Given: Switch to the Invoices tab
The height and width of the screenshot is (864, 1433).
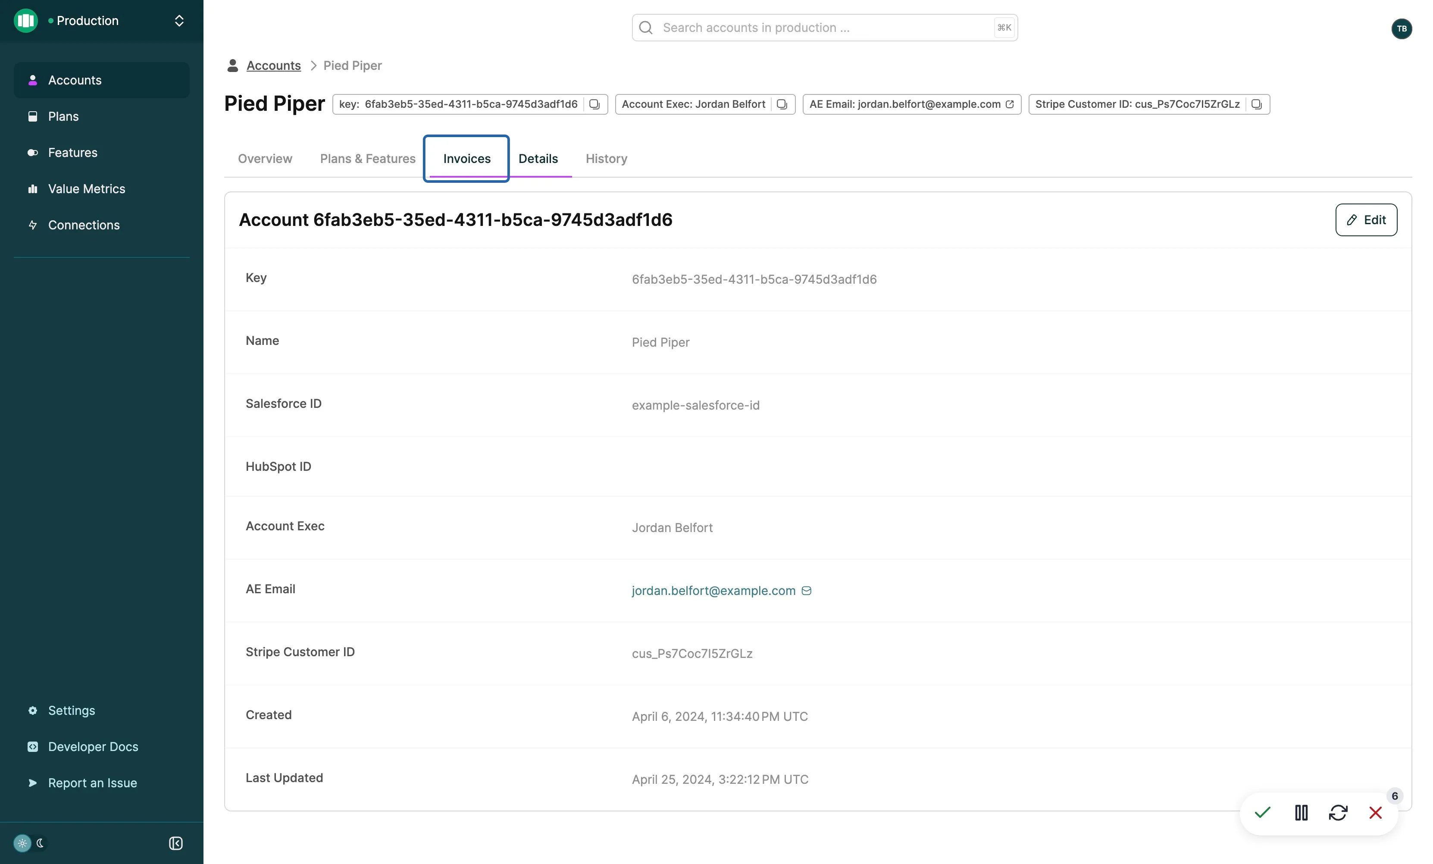Looking at the screenshot, I should pos(466,159).
